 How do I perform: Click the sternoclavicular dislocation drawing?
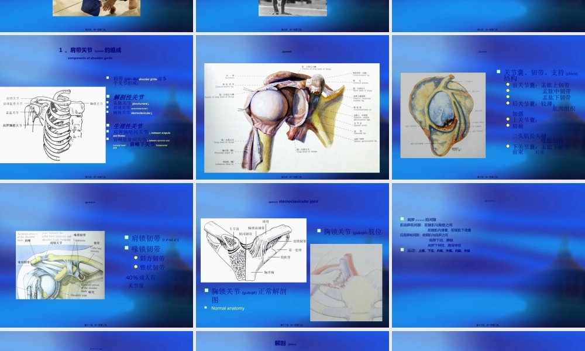(346, 282)
